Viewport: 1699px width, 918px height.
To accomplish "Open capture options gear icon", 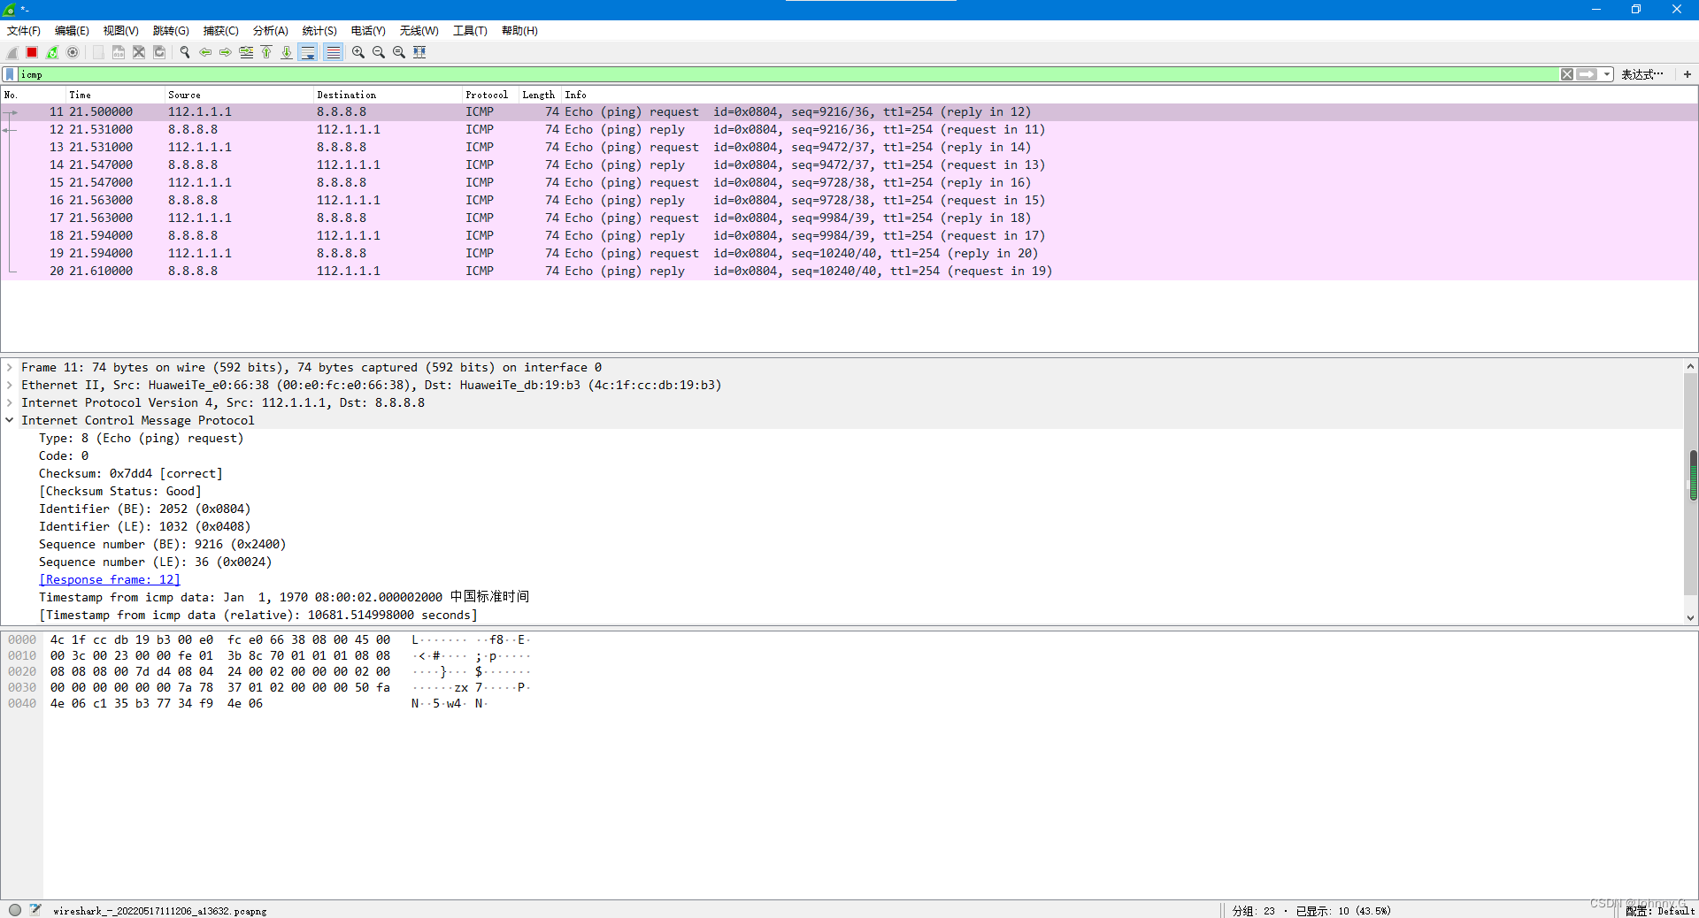I will click(73, 52).
